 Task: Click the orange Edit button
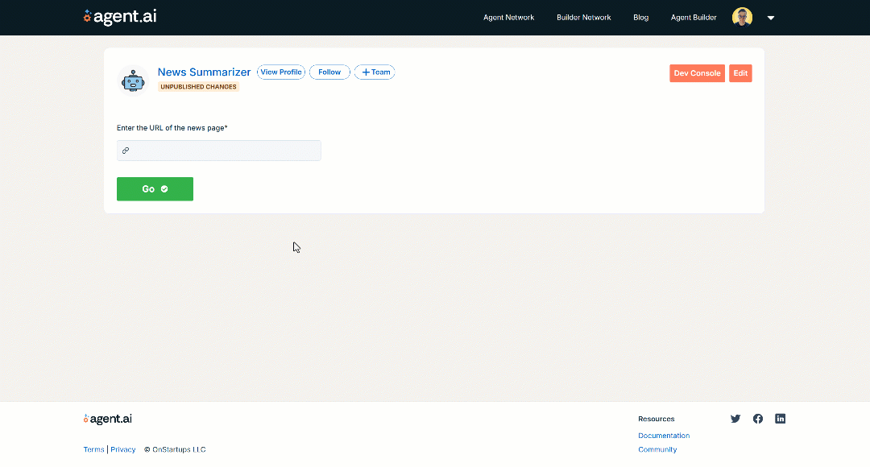740,73
